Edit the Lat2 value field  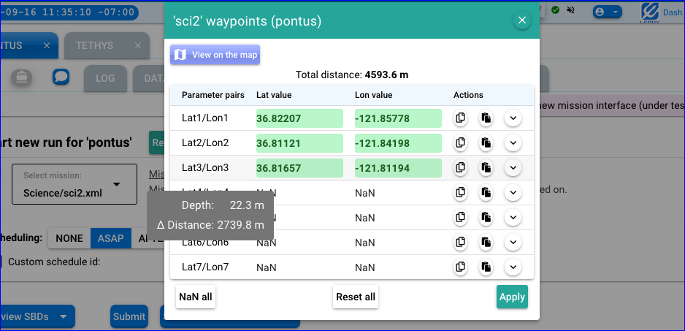[299, 143]
